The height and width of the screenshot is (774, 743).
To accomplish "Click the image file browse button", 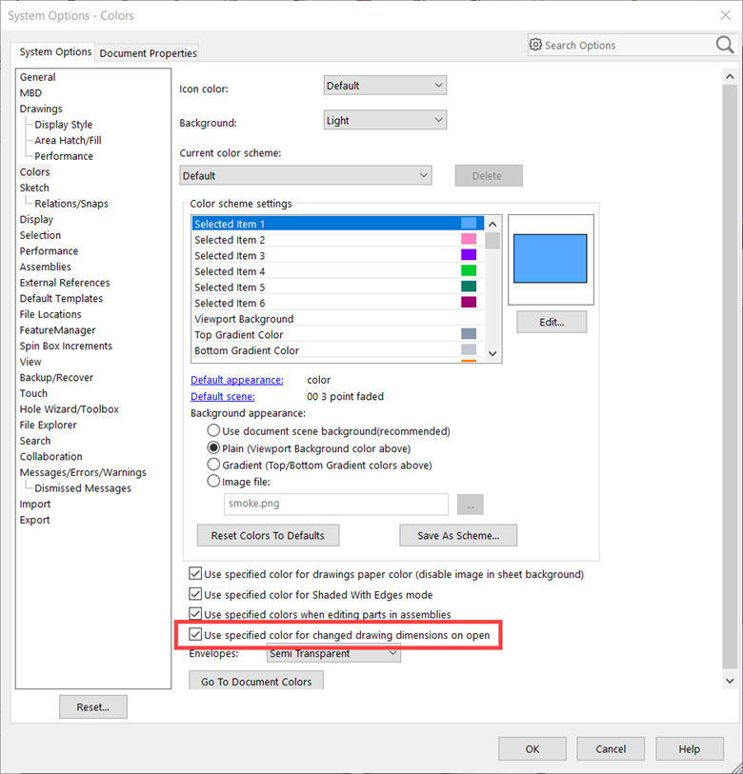I will coord(471,505).
